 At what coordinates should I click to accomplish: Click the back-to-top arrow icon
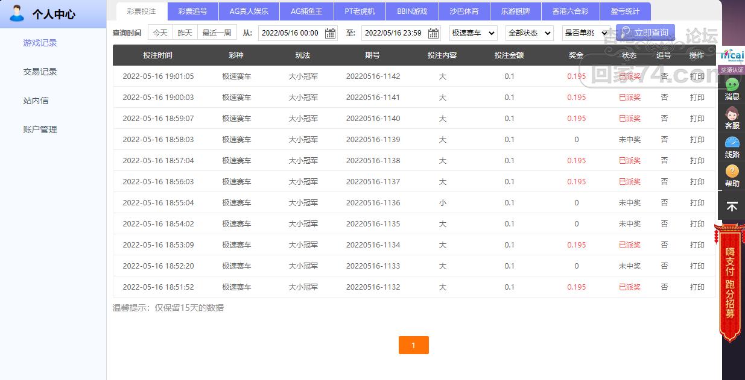point(732,207)
